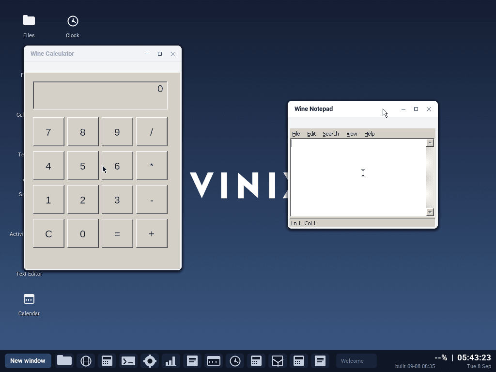Screen dimensions: 496x372
Task: Click the 4 key in Wine Calculator
Action: point(48,166)
